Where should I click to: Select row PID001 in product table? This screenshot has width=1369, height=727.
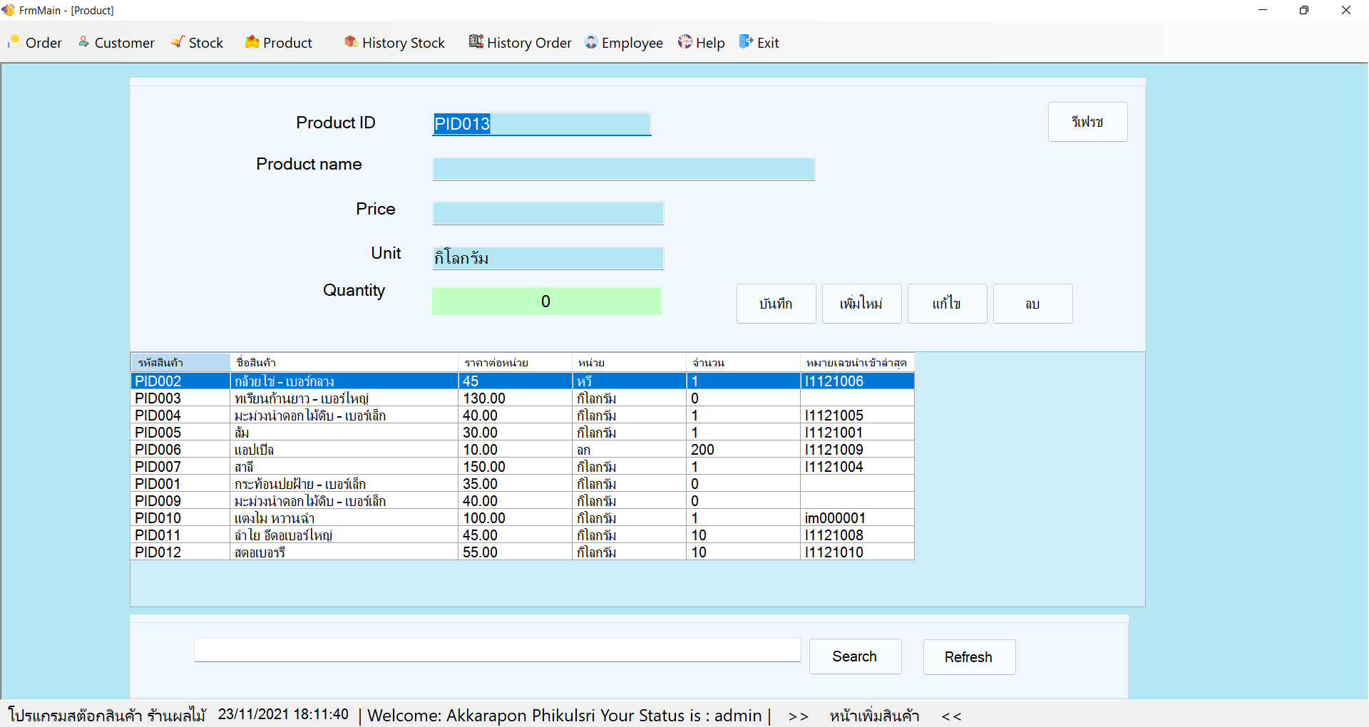[x=522, y=483]
